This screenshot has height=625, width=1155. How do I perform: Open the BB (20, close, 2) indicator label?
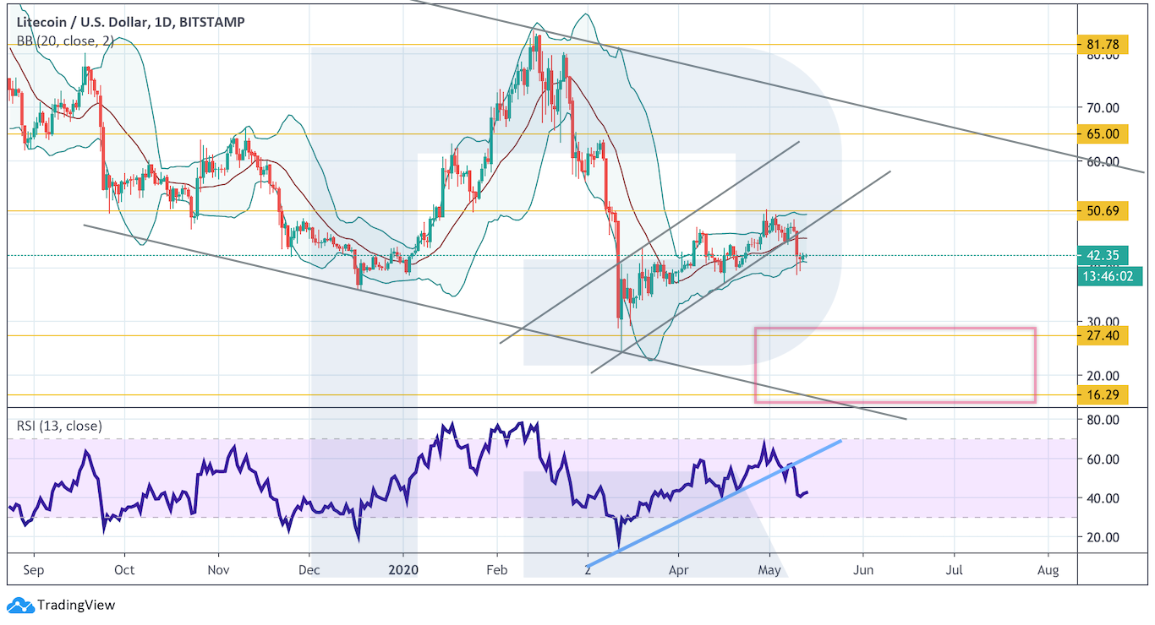(x=66, y=41)
